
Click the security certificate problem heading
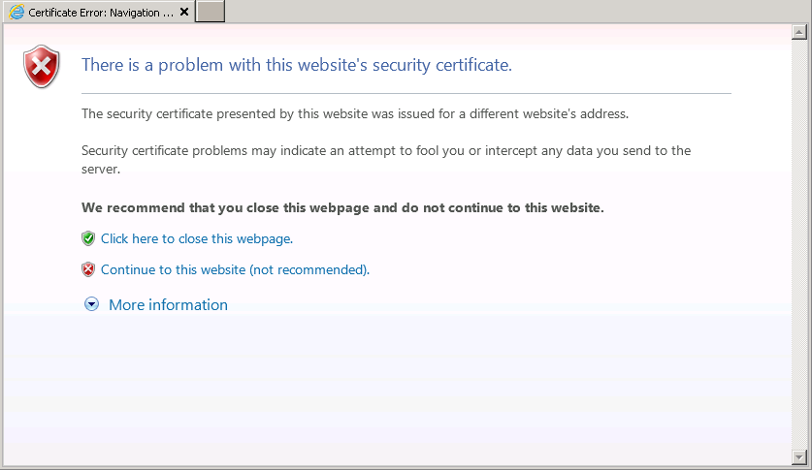click(x=297, y=65)
